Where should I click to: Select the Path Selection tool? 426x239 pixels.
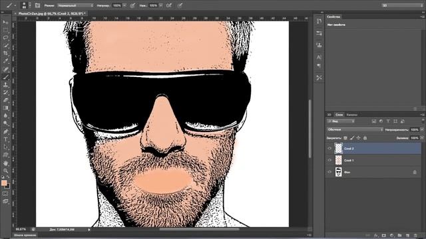tap(5, 147)
